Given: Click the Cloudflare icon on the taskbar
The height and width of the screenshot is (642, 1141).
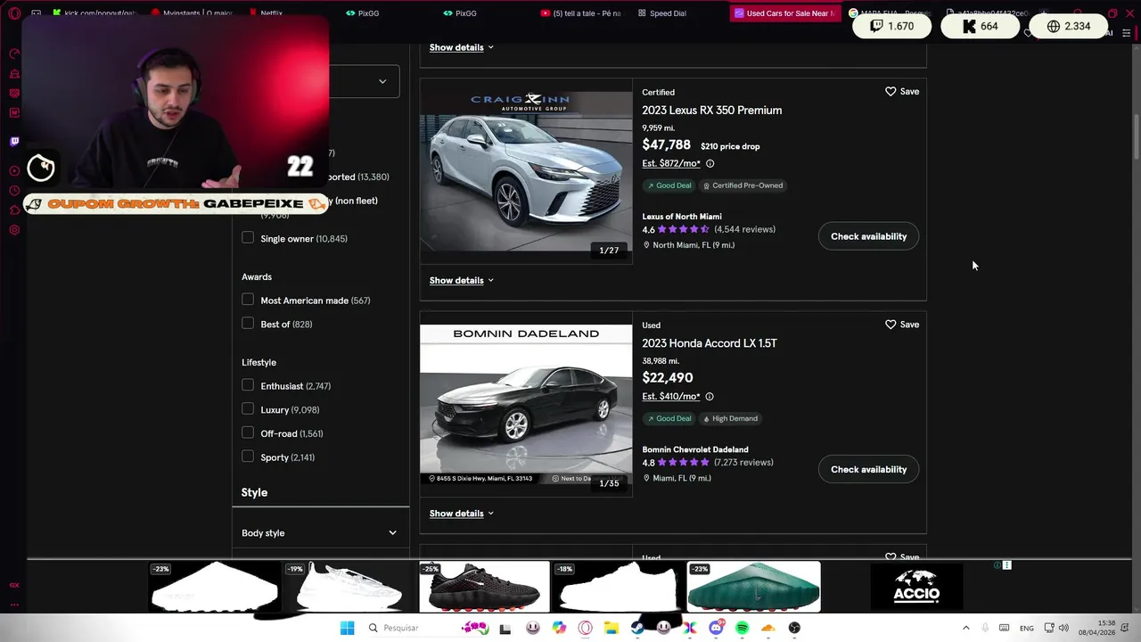Looking at the screenshot, I should pyautogui.click(x=768, y=628).
